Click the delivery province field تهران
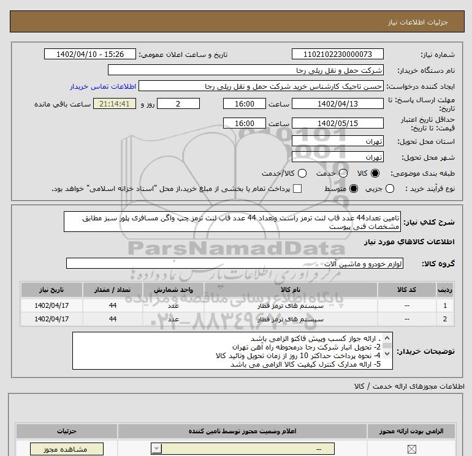This screenshot has height=456, width=472. (337, 141)
